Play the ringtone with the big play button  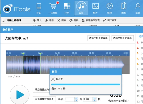[20, 95]
